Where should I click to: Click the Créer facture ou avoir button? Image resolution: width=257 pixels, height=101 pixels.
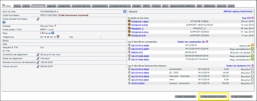(x=213, y=97)
